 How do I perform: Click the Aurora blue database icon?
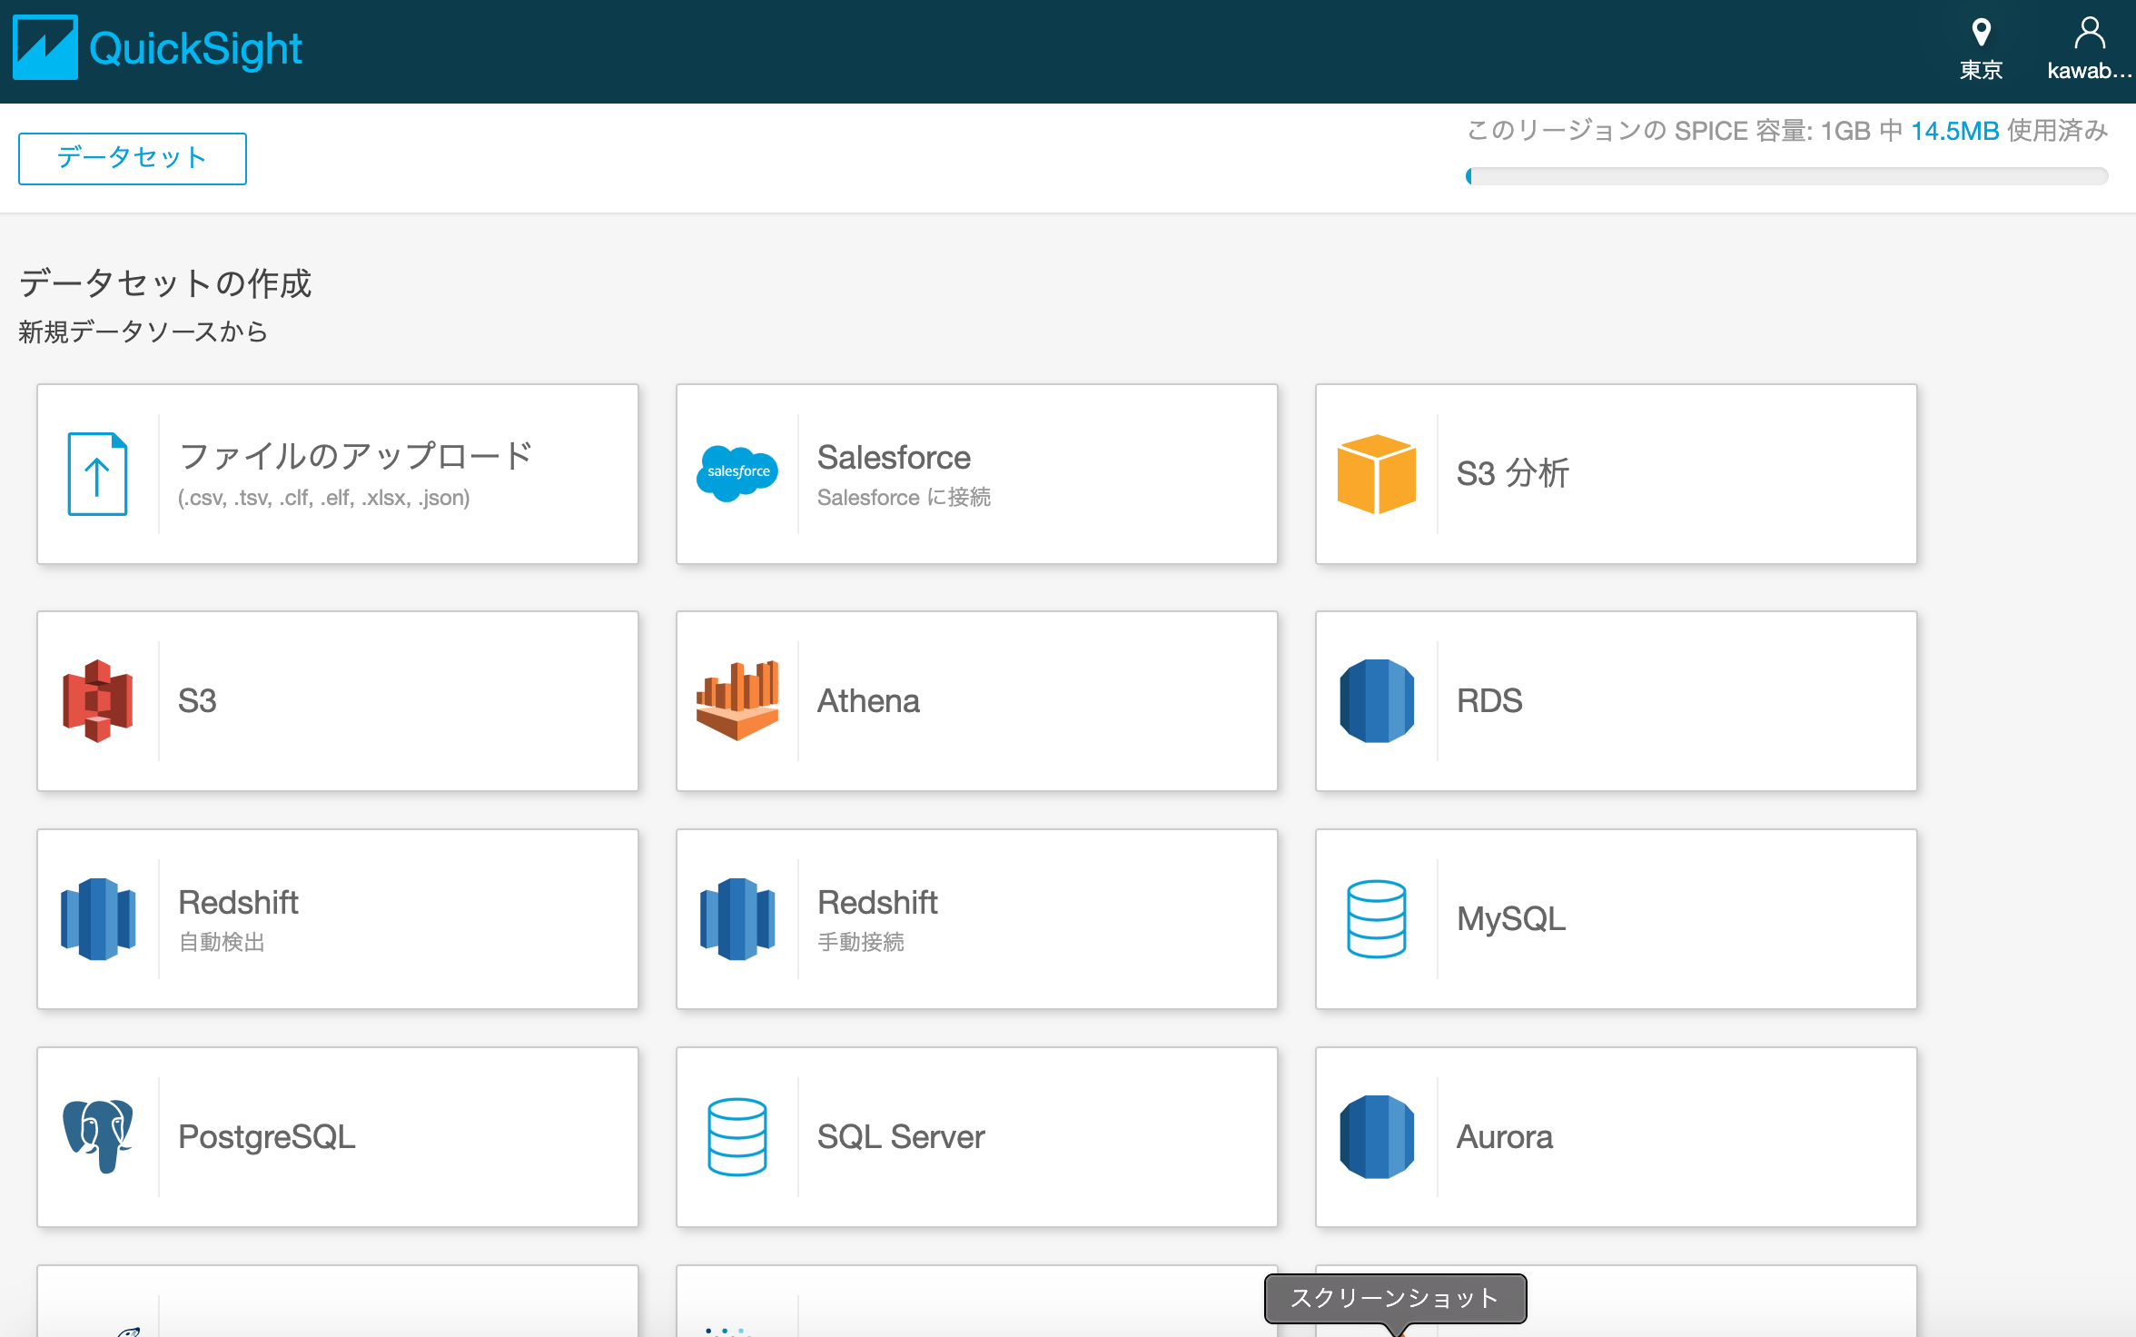point(1377,1136)
